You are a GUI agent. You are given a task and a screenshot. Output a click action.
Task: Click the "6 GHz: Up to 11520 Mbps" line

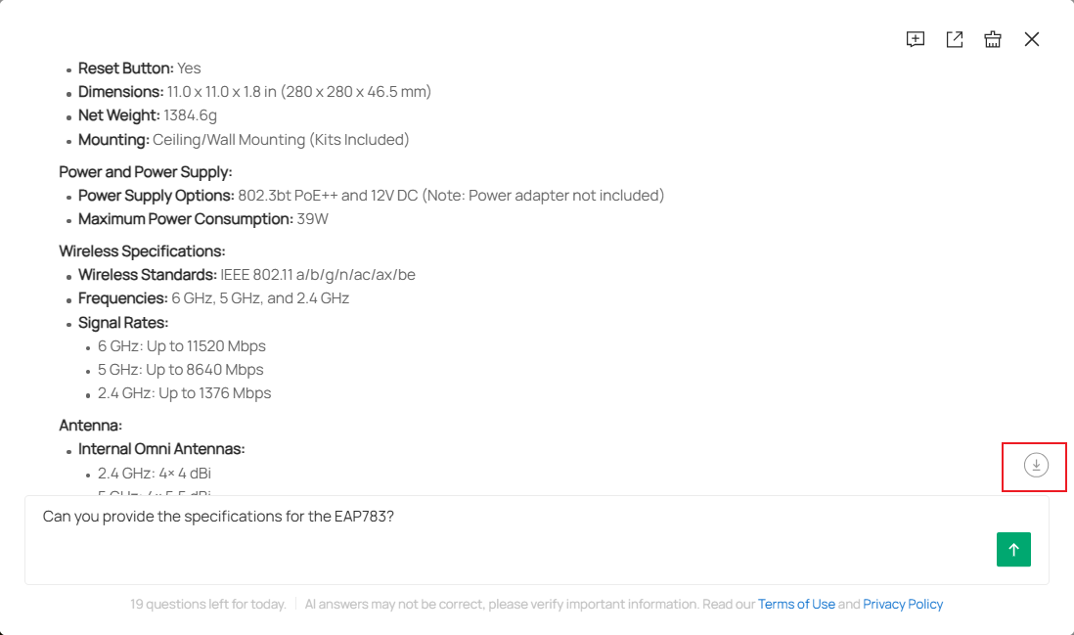[182, 346]
